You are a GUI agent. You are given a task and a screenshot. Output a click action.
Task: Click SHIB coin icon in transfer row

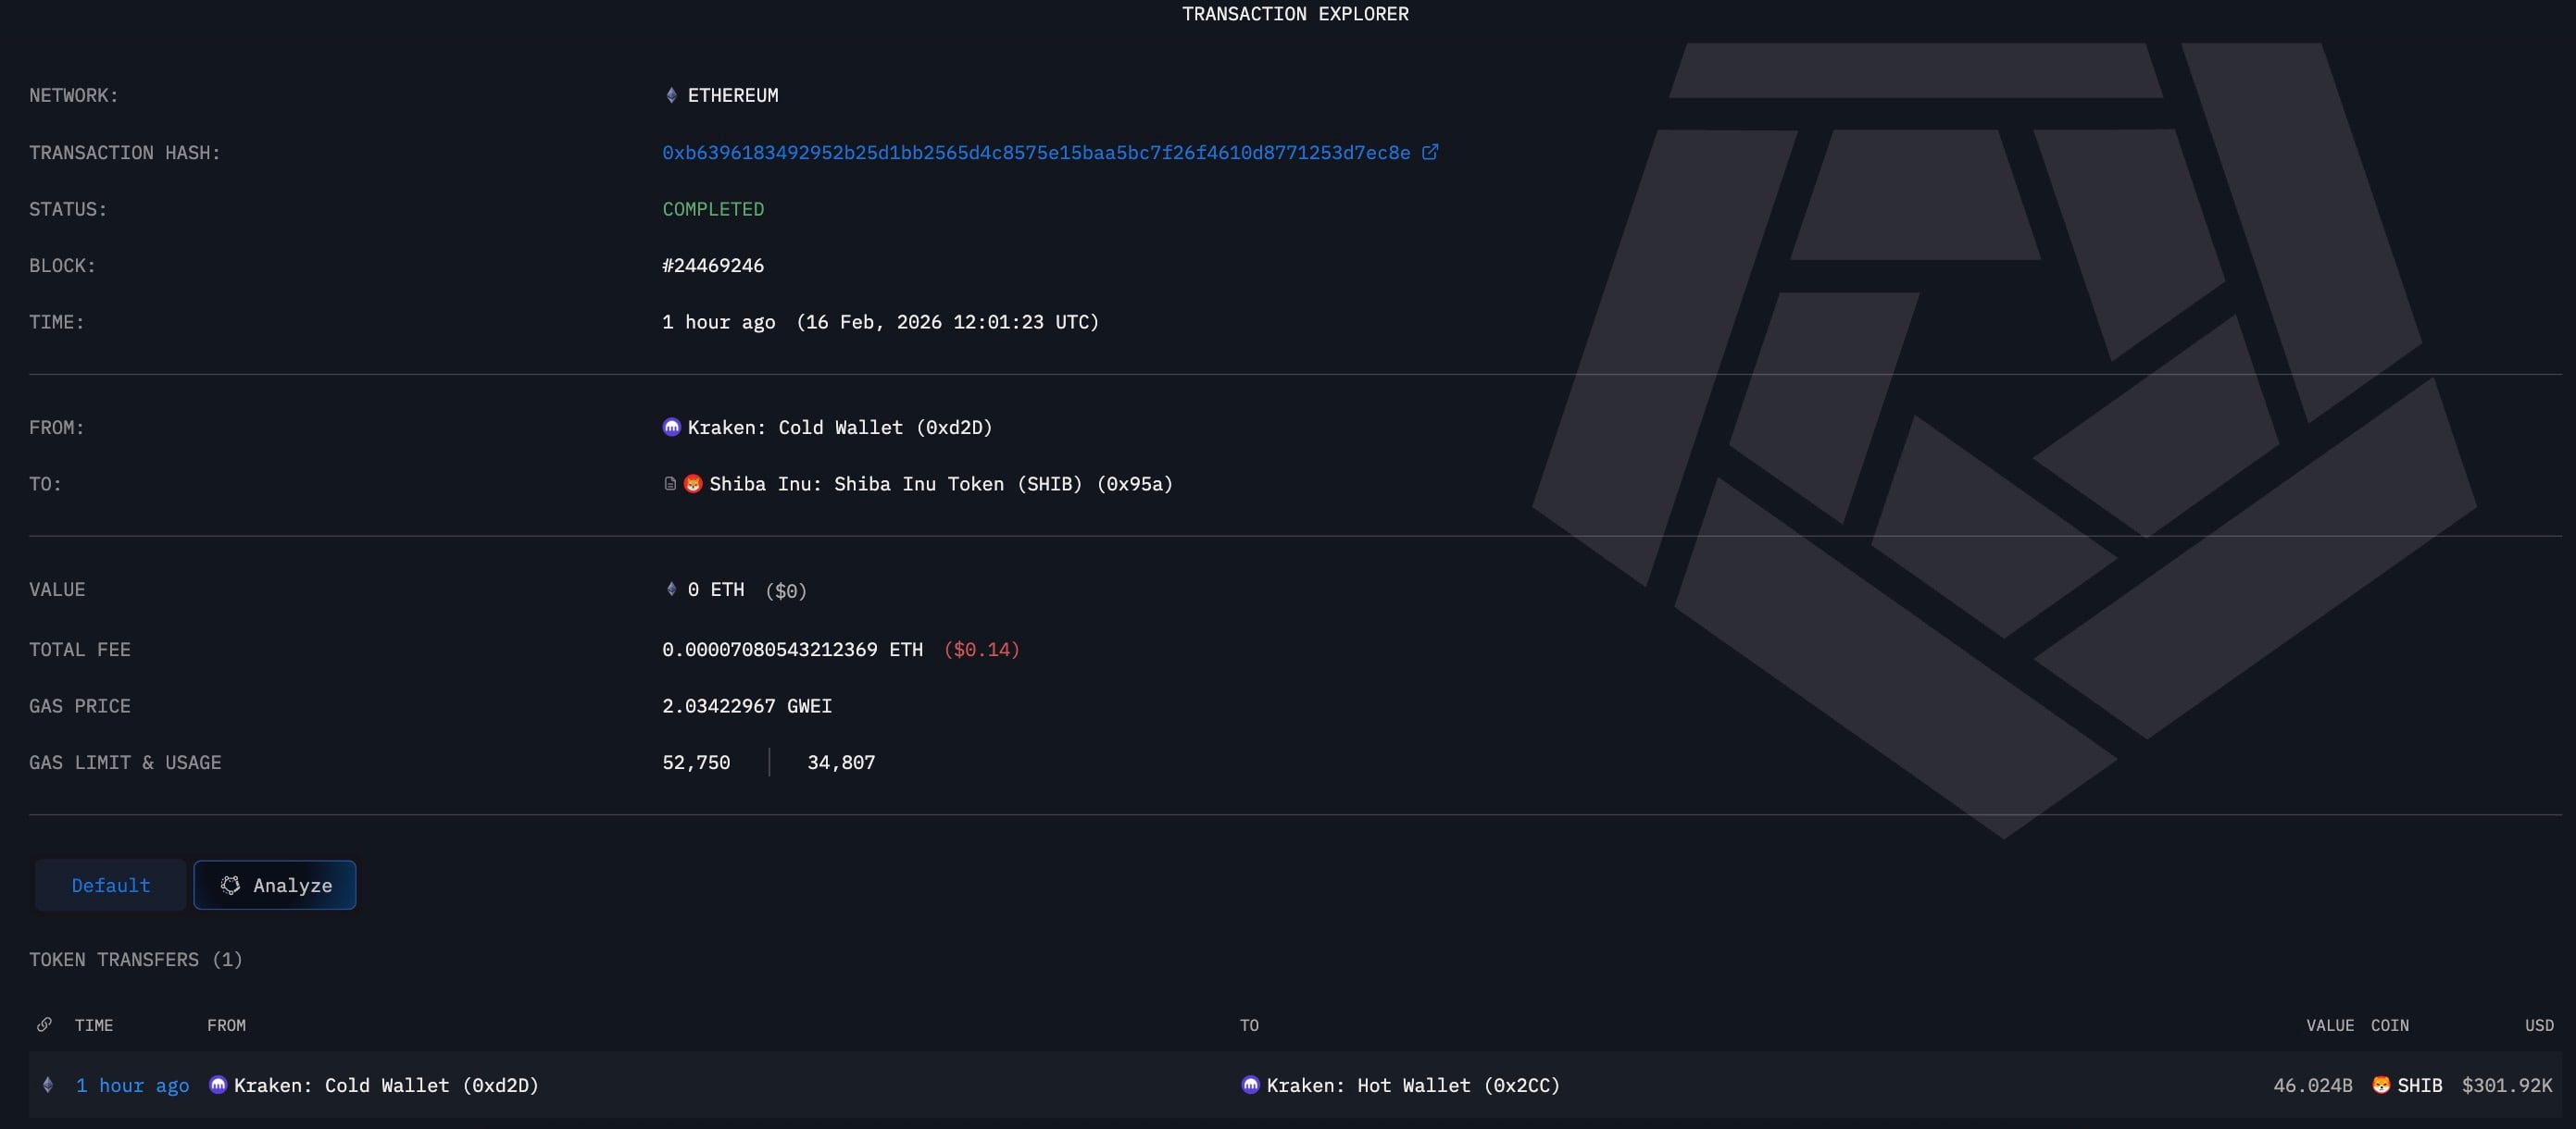point(2381,1085)
